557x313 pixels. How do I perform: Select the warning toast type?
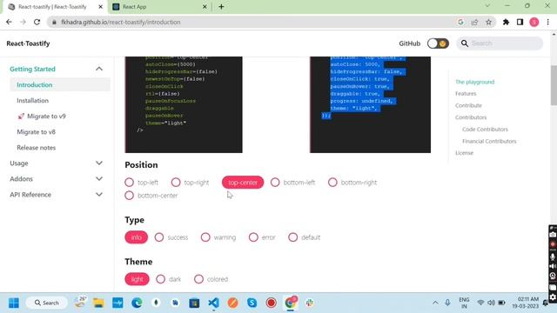click(x=205, y=237)
